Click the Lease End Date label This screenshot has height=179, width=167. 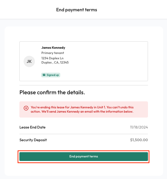[32, 127]
